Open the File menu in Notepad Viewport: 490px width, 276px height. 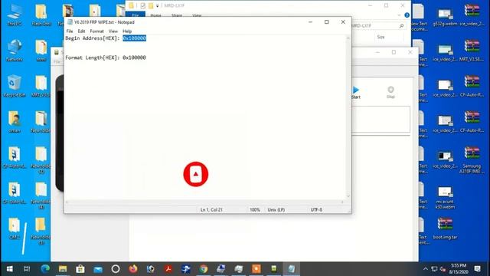70,31
